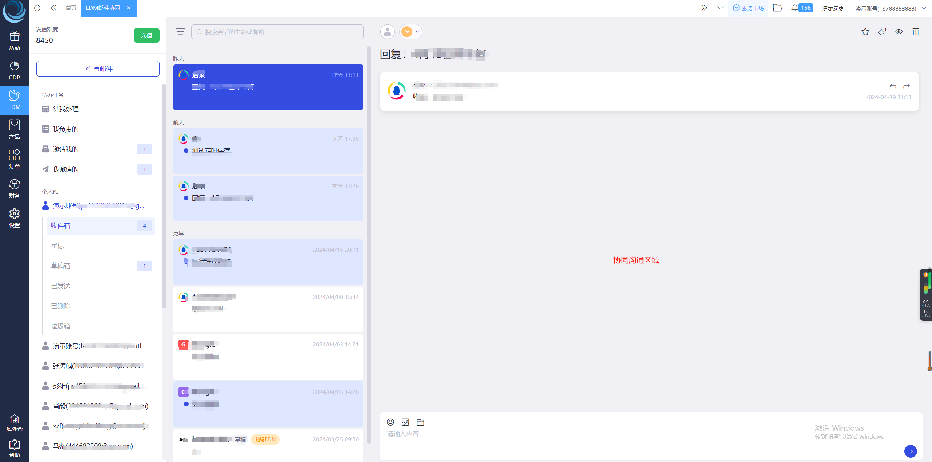Open conversation dated 2024/04/03 14:31
Viewport: 932px width, 462px height.
(x=268, y=357)
